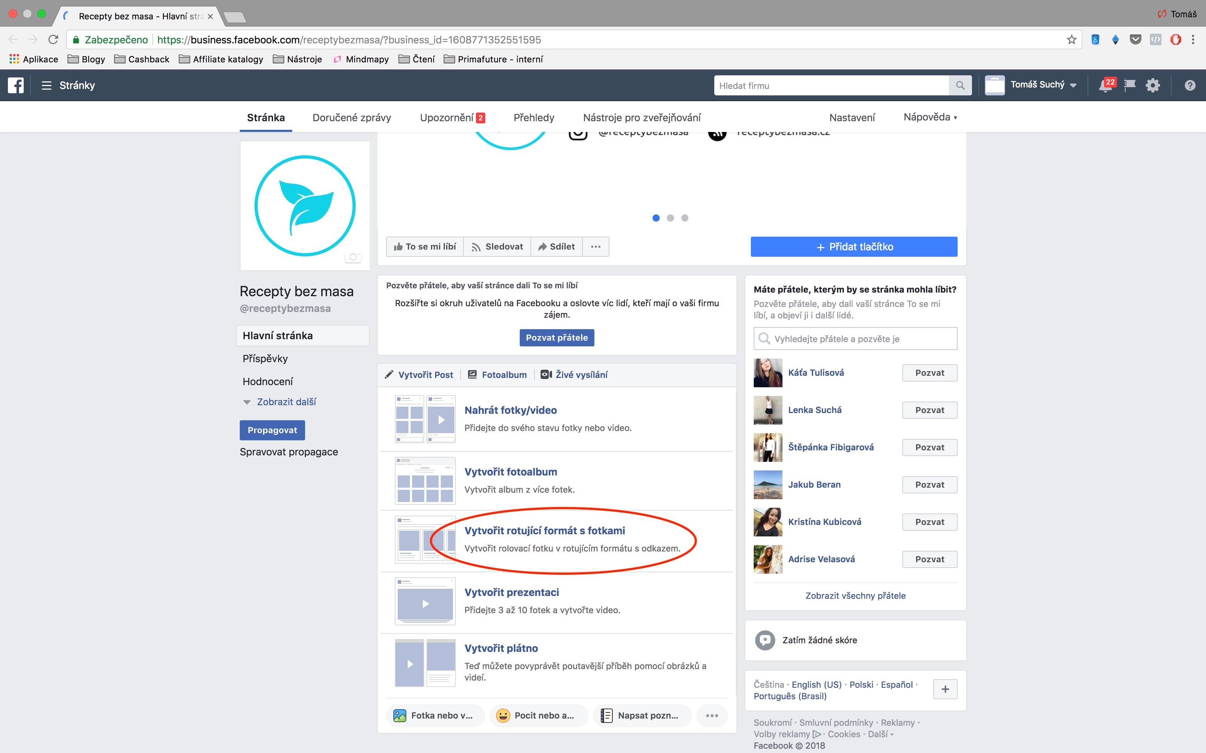1206x753 pixels.
Task: Click the Přidat tlačítko button
Action: click(854, 247)
